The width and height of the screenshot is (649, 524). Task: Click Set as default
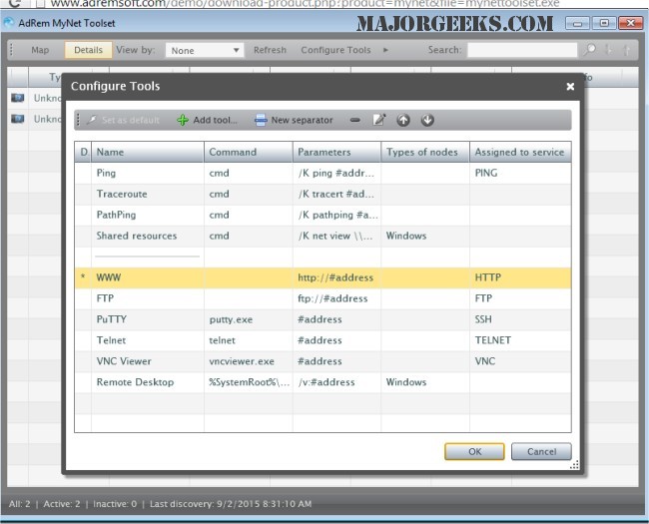pos(123,120)
